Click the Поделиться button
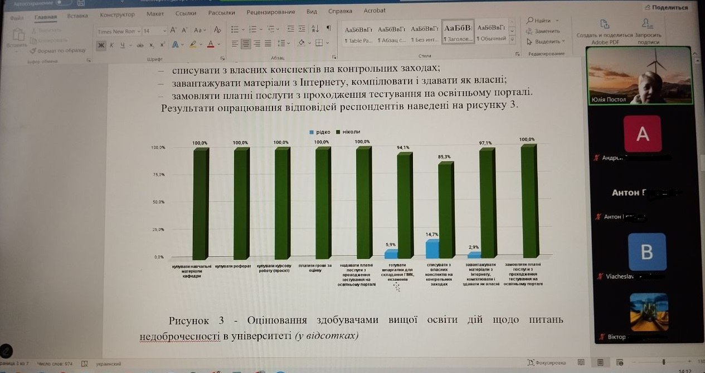Viewport: 705px width, 373px height. pos(667,7)
